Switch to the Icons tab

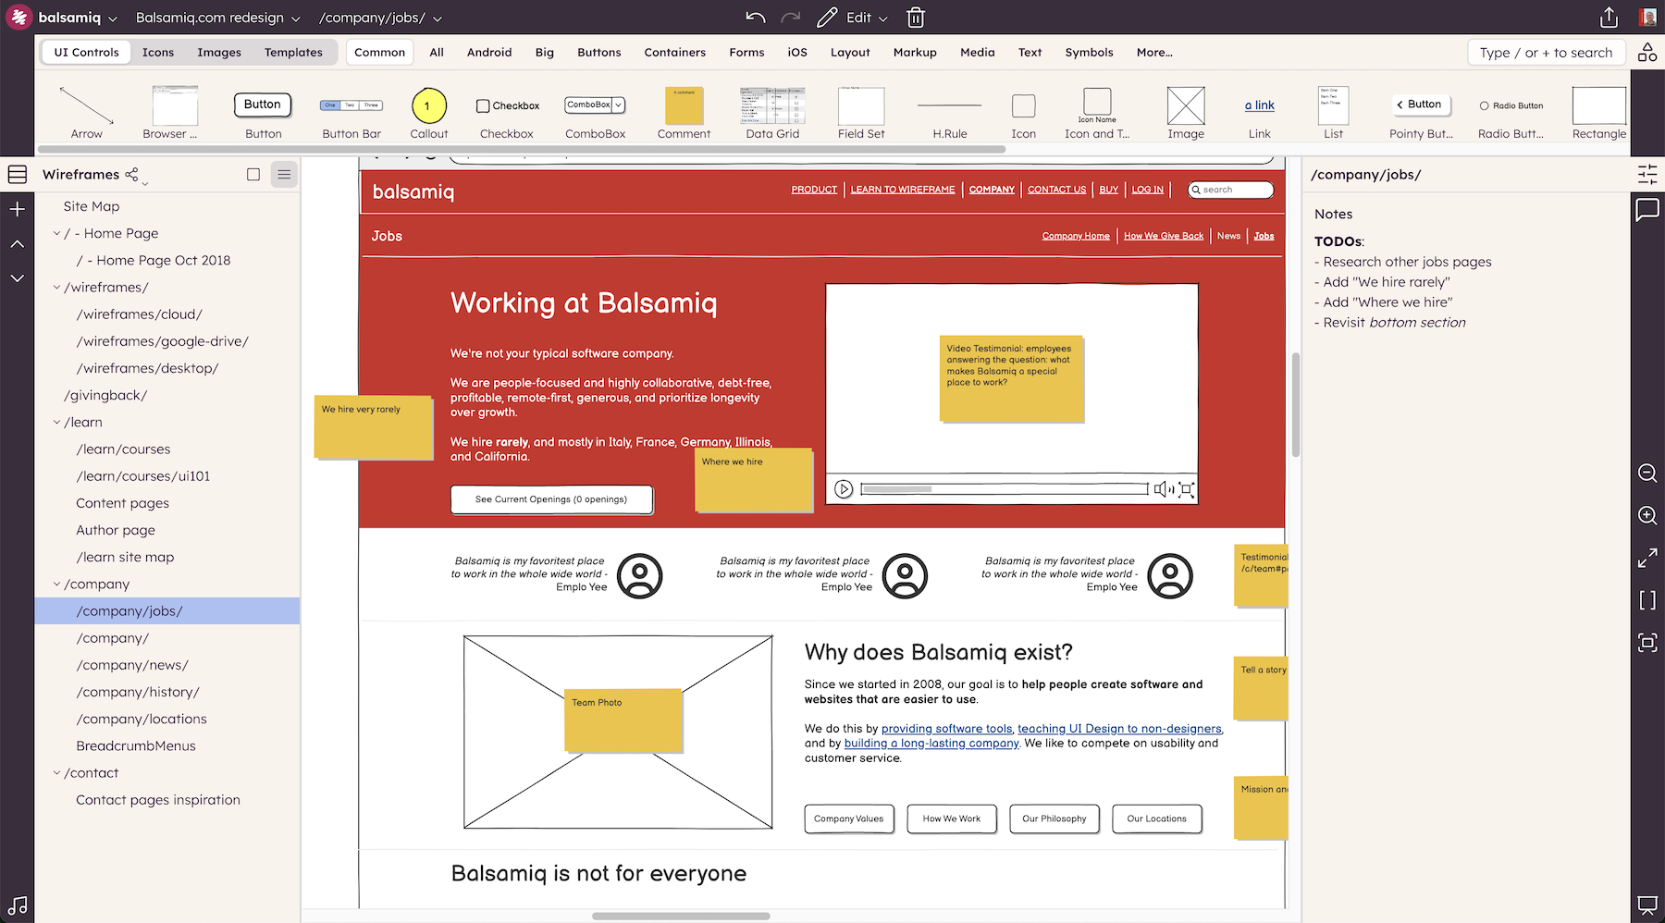(x=158, y=53)
